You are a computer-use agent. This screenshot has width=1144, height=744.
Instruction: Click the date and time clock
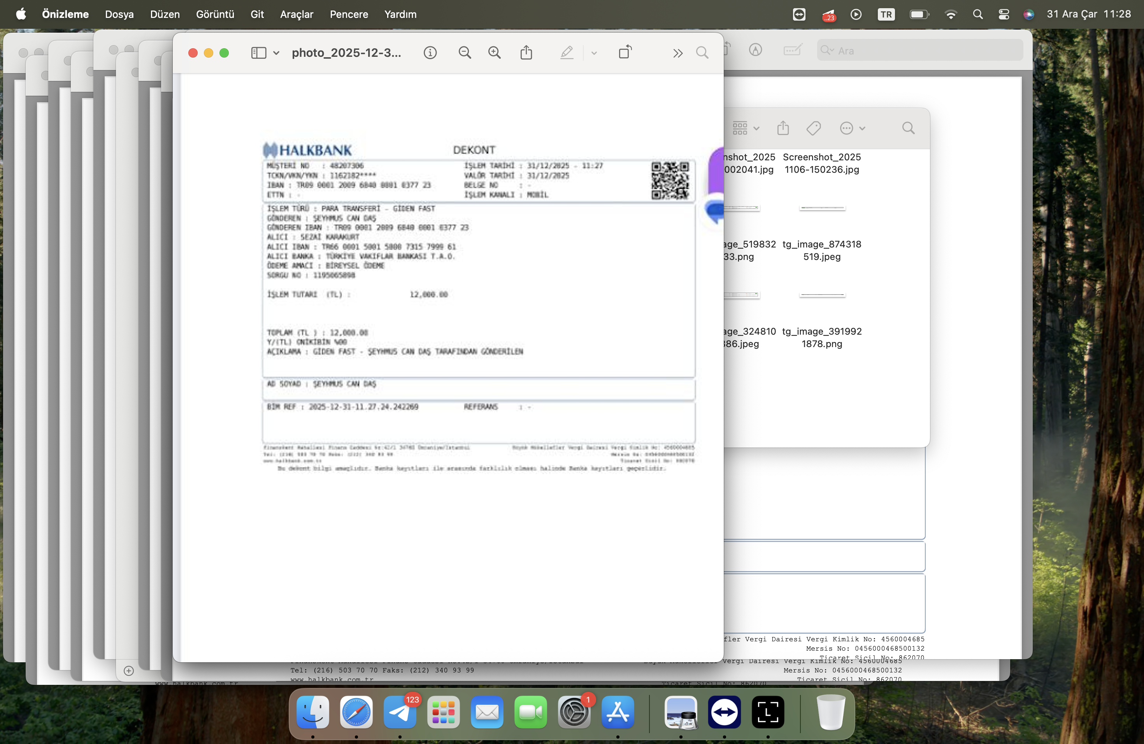pos(1089,14)
